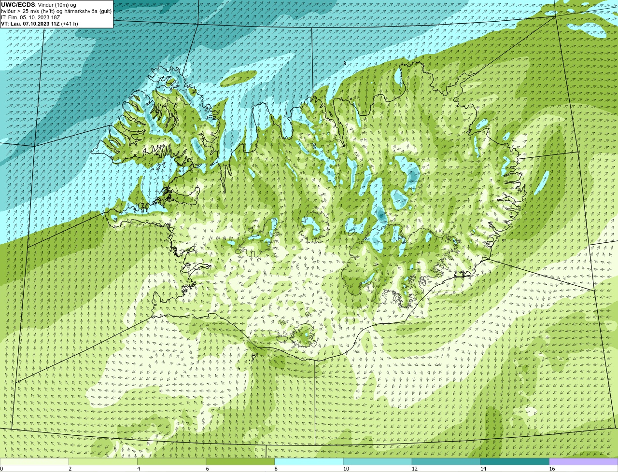
Task: Click the 'VT: Lau. 07.10.2023 11Z (+41 h)' line
Action: click(39, 24)
